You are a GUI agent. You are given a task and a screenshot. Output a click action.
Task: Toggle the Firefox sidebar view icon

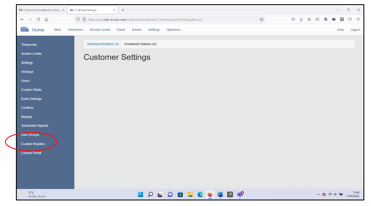[317, 20]
